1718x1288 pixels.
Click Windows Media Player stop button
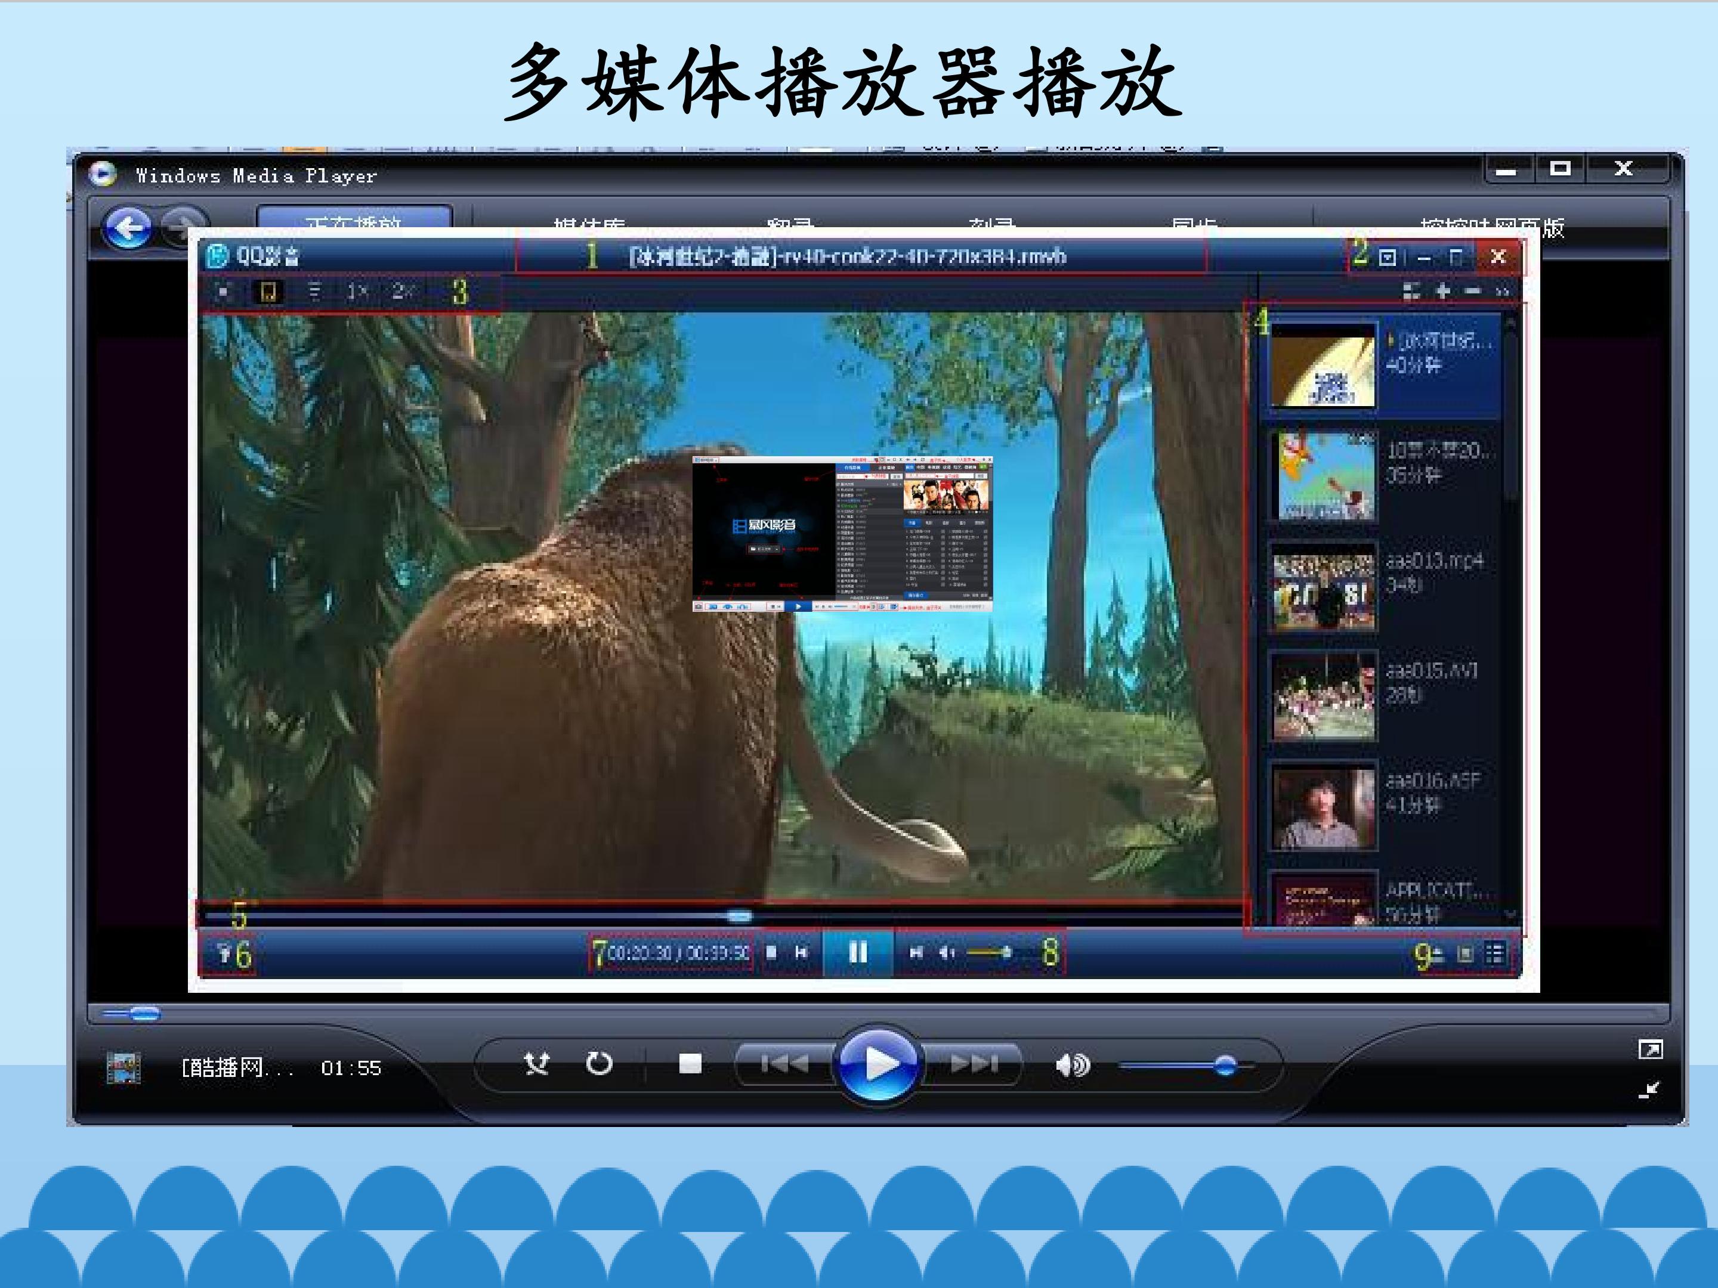[690, 1064]
